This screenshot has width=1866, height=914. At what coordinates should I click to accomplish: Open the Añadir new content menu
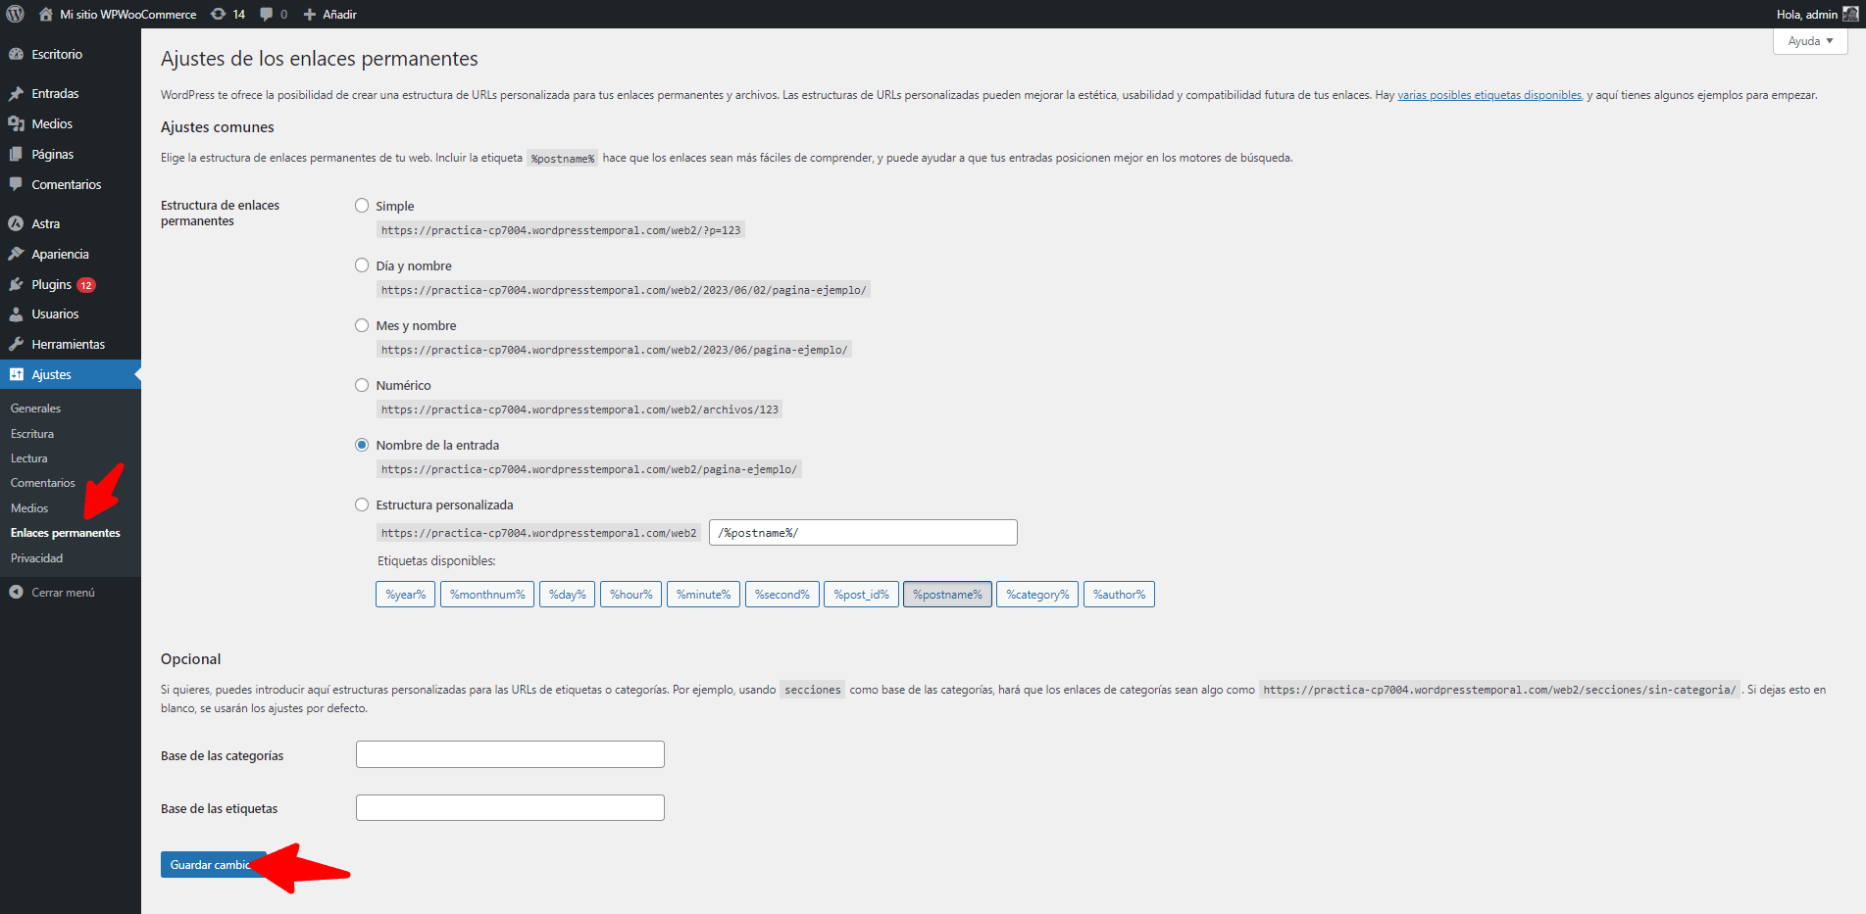click(x=329, y=14)
